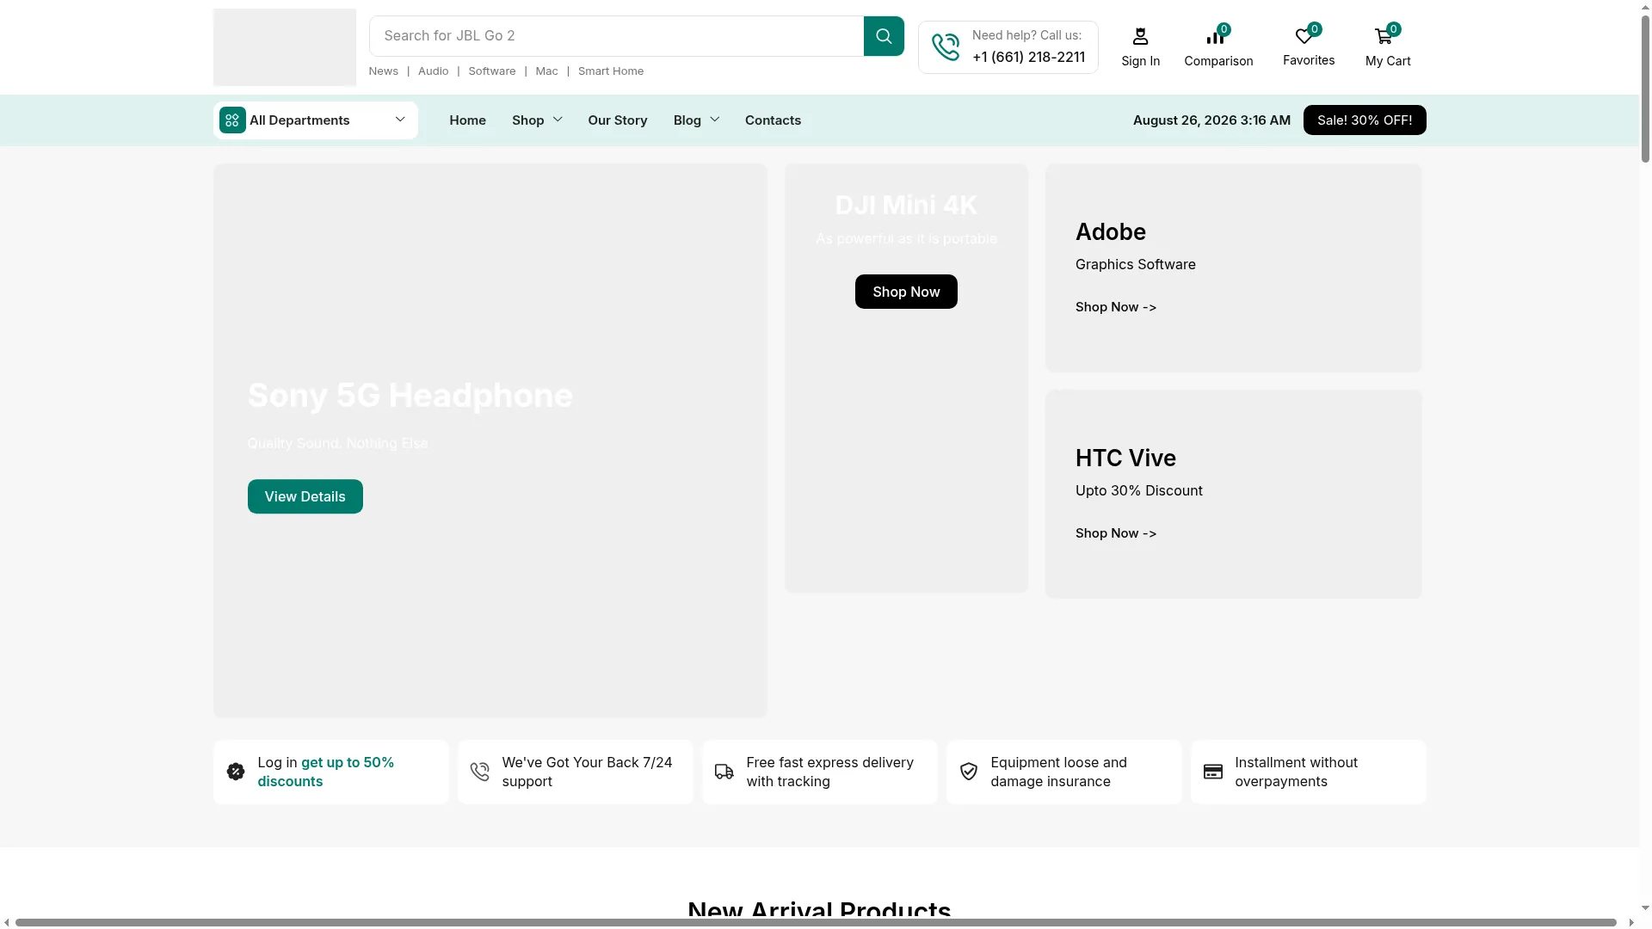The image size is (1652, 929).
Task: Click the installment credit card icon
Action: 1213,772
